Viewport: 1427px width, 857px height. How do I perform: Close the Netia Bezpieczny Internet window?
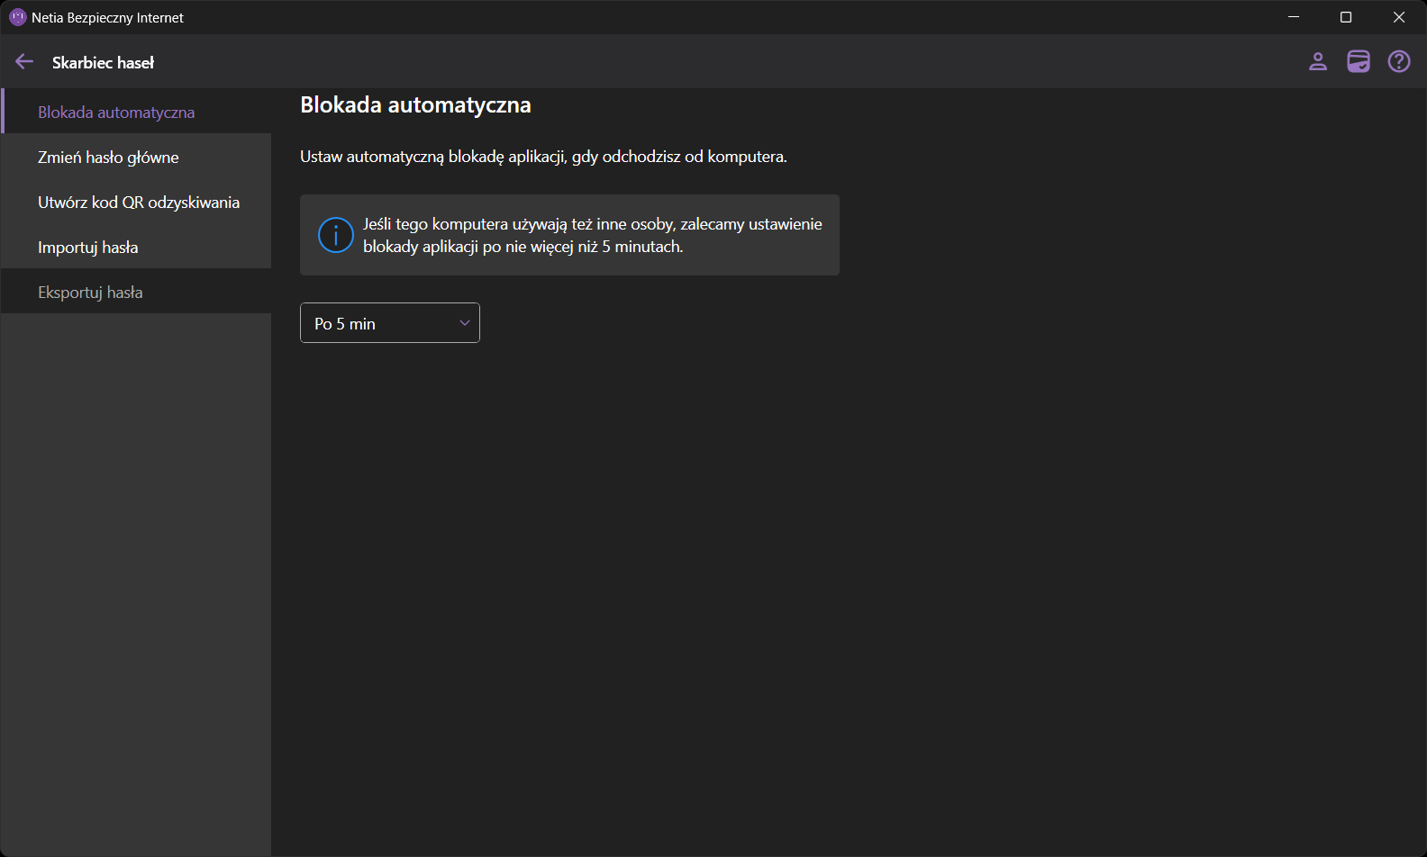1398,17
